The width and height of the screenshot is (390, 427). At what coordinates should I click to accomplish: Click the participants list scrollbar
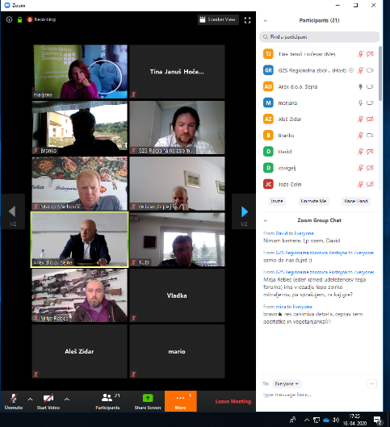click(380, 73)
